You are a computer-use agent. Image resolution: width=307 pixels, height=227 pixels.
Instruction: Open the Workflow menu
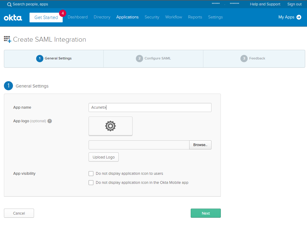click(x=174, y=17)
